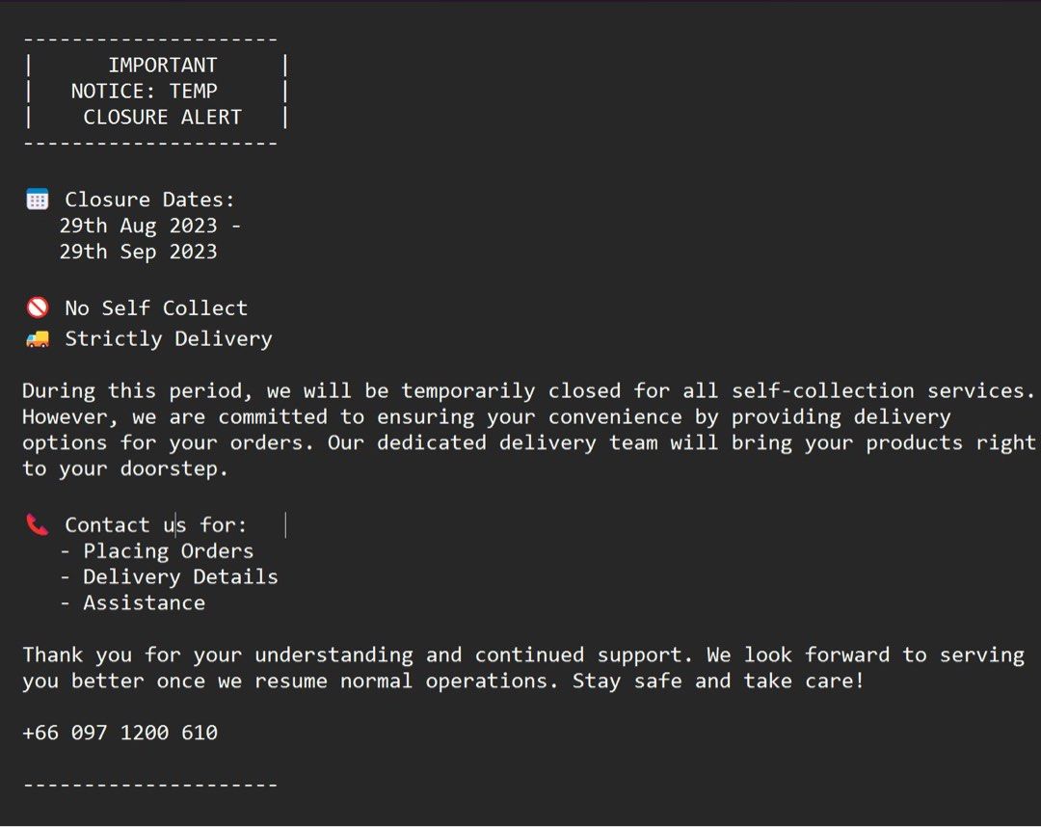Click the calendar emoji beside Closure Dates
The height and width of the screenshot is (827, 1041).
point(38,200)
